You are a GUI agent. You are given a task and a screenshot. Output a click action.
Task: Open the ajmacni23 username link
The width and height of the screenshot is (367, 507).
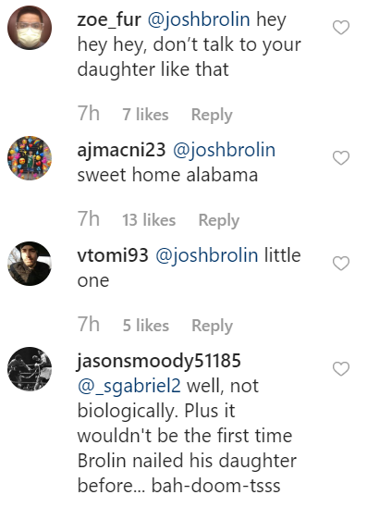coord(121,152)
